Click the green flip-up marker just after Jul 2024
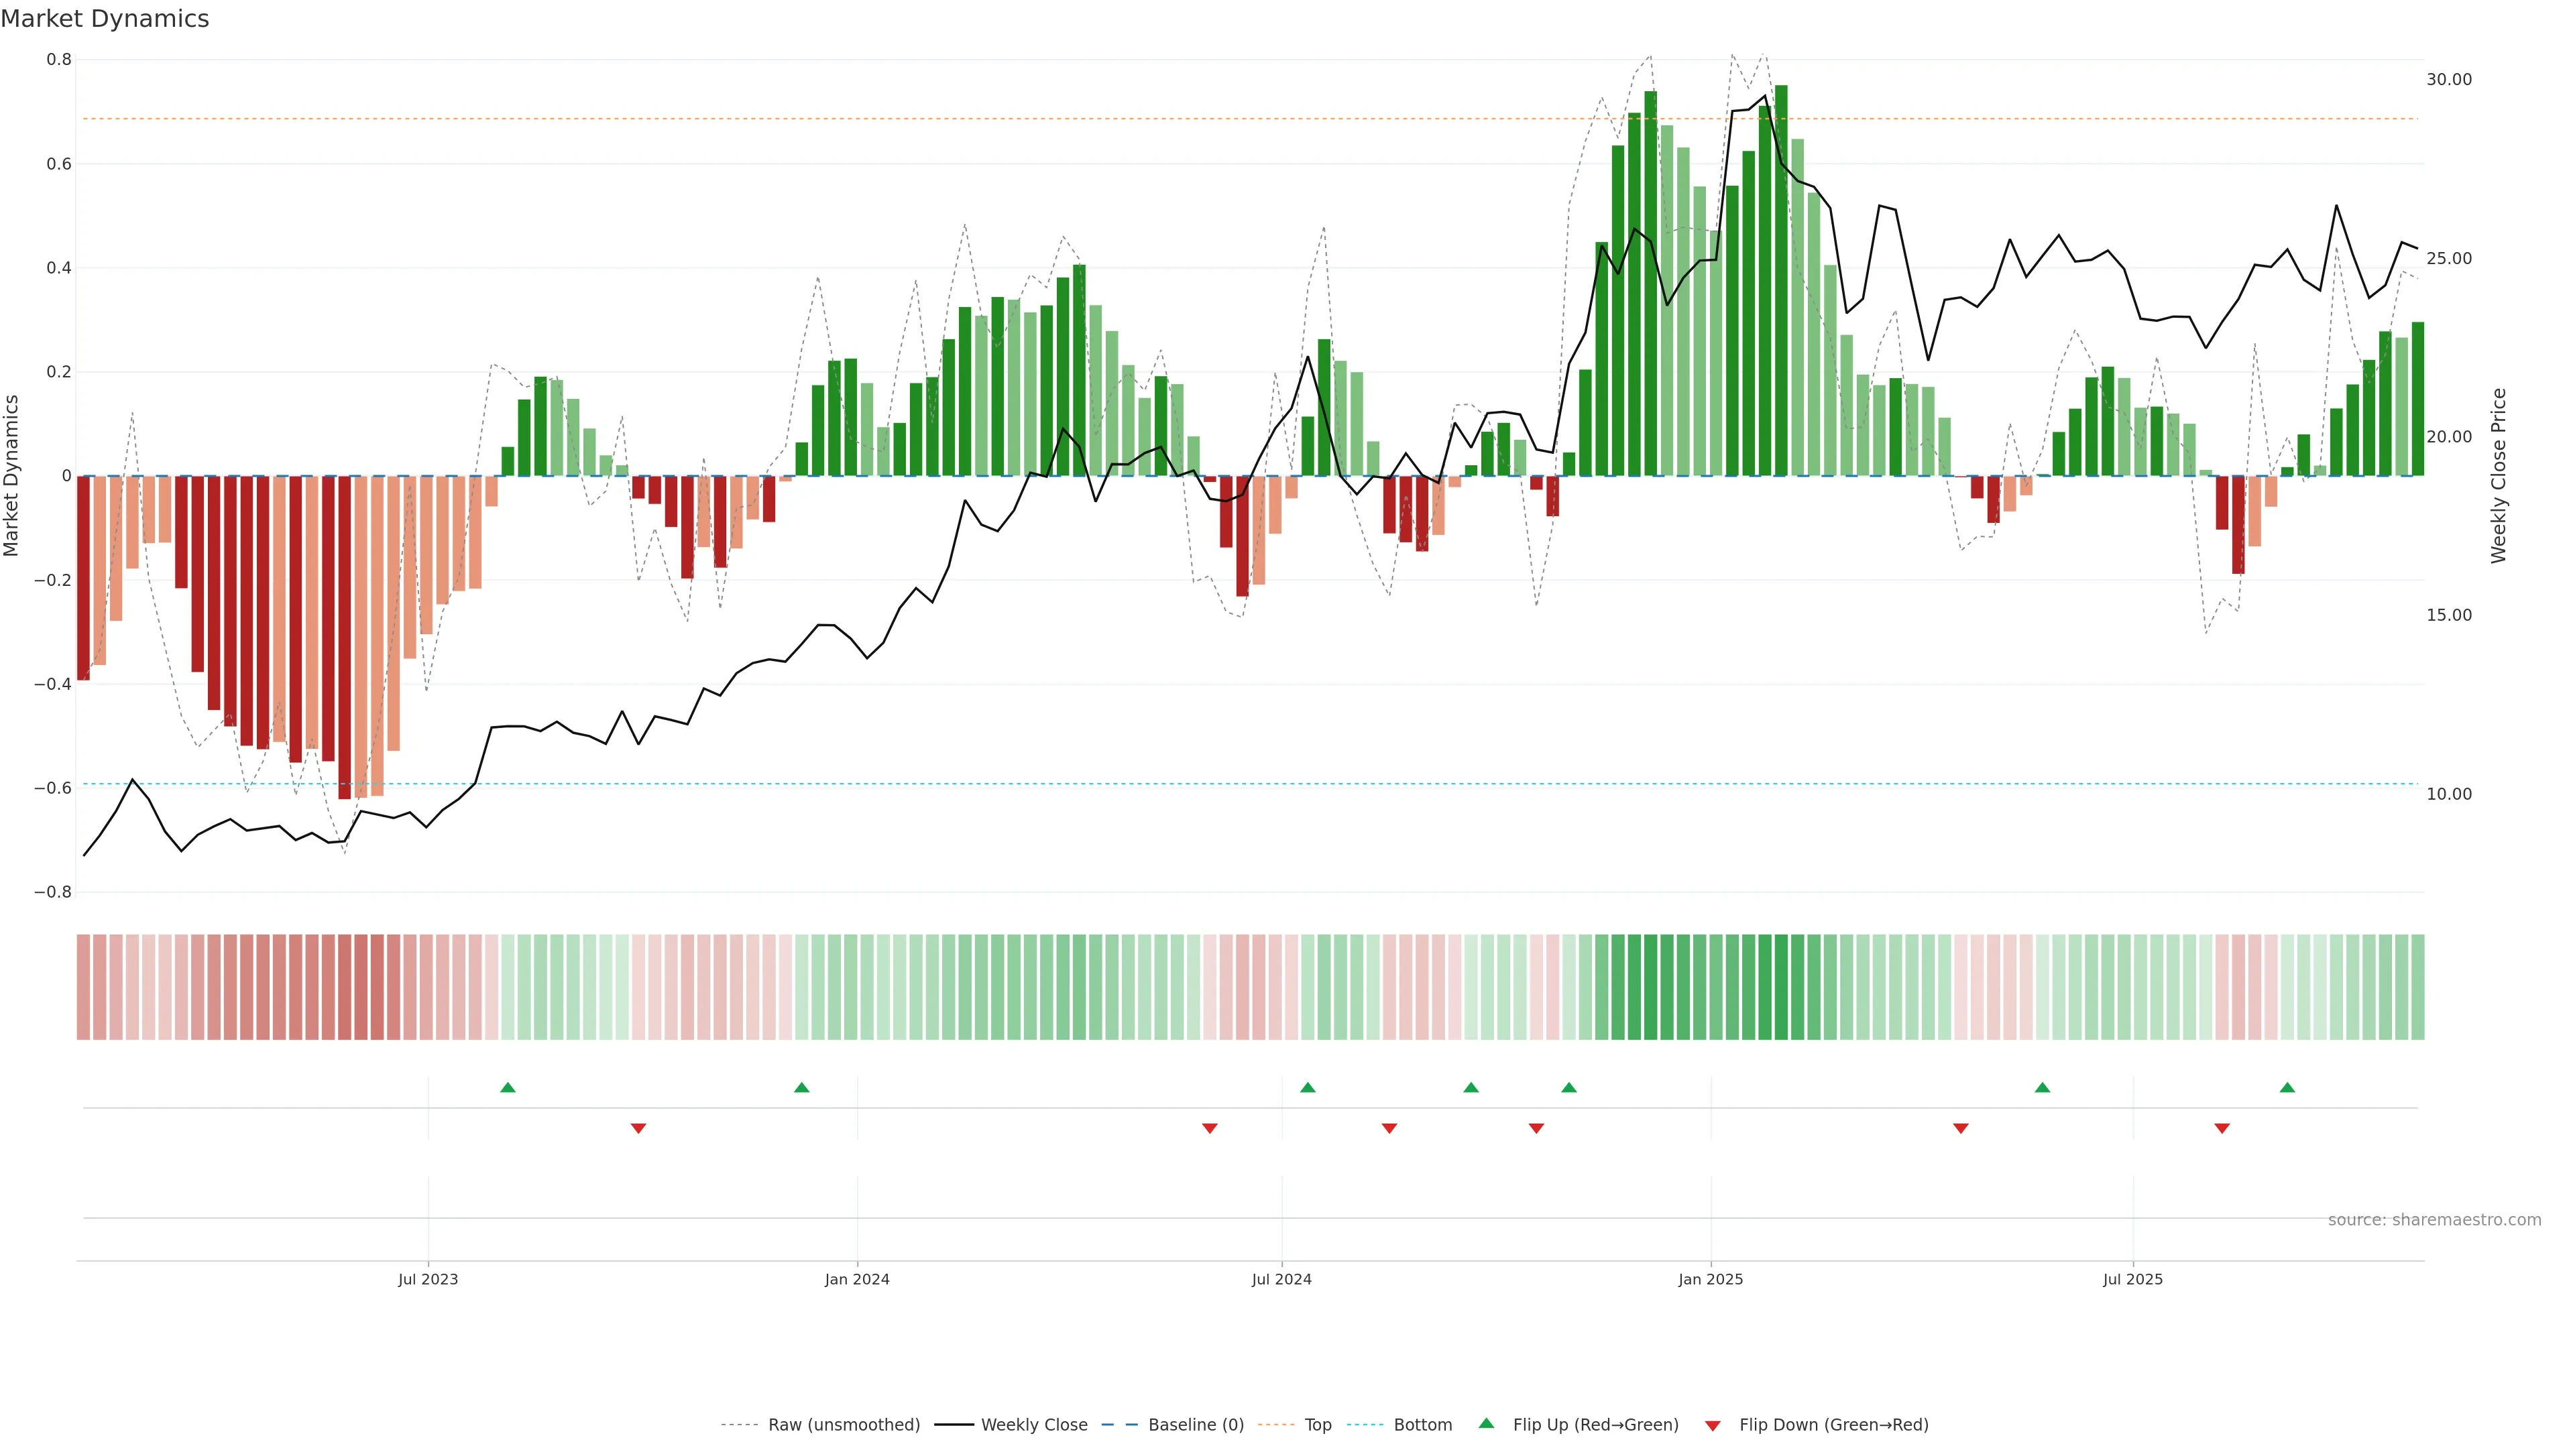Viewport: 2575px width, 1448px height. coord(1308,1087)
